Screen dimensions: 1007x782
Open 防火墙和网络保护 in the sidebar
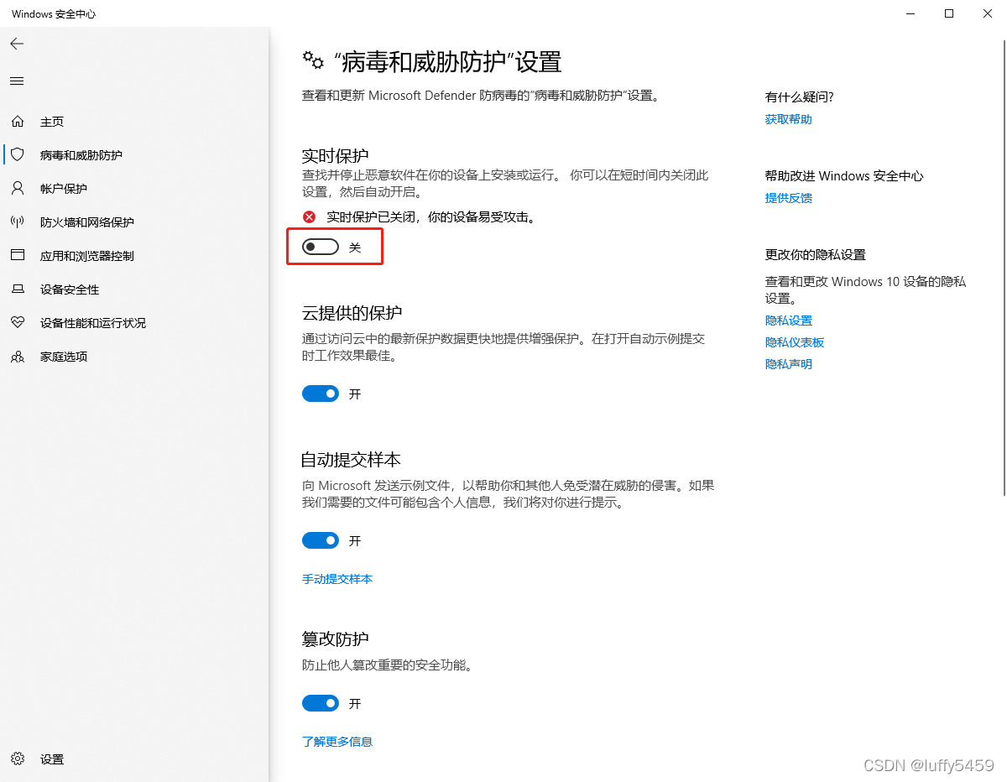click(134, 222)
